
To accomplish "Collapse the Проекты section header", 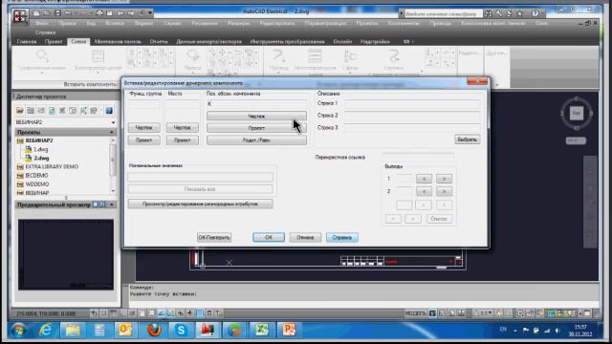I will click(x=112, y=132).
